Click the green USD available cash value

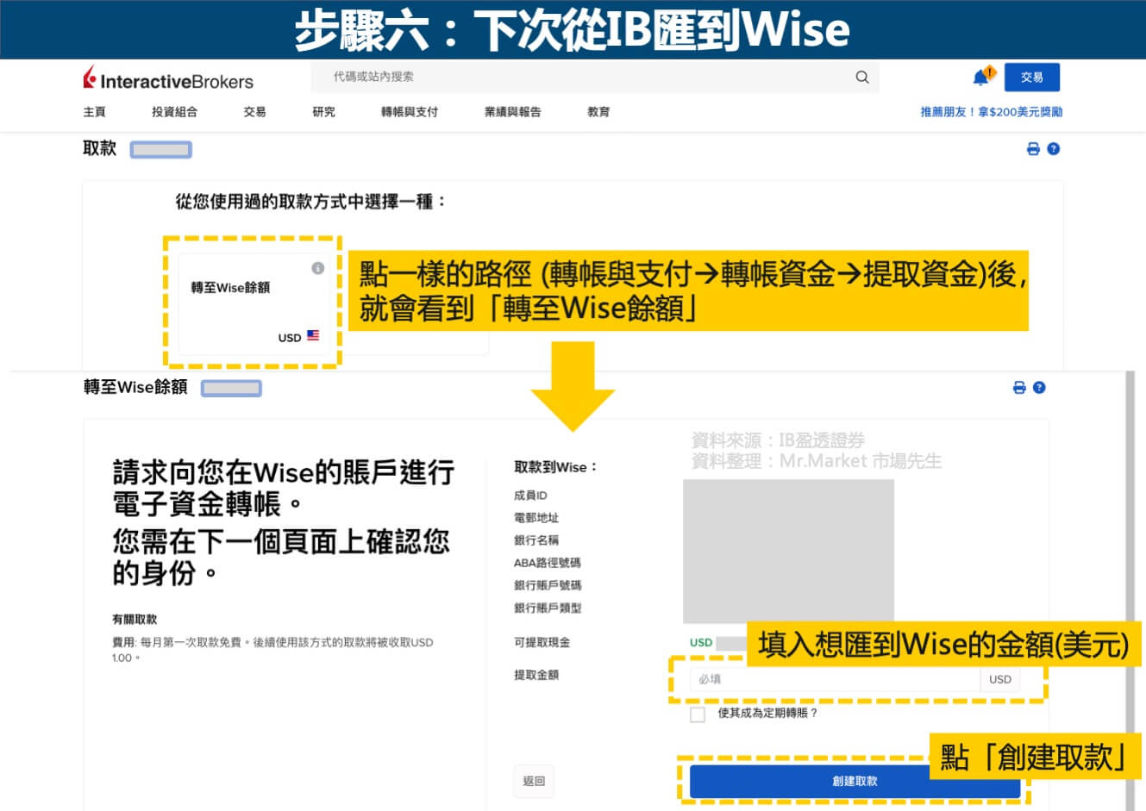pyautogui.click(x=701, y=642)
